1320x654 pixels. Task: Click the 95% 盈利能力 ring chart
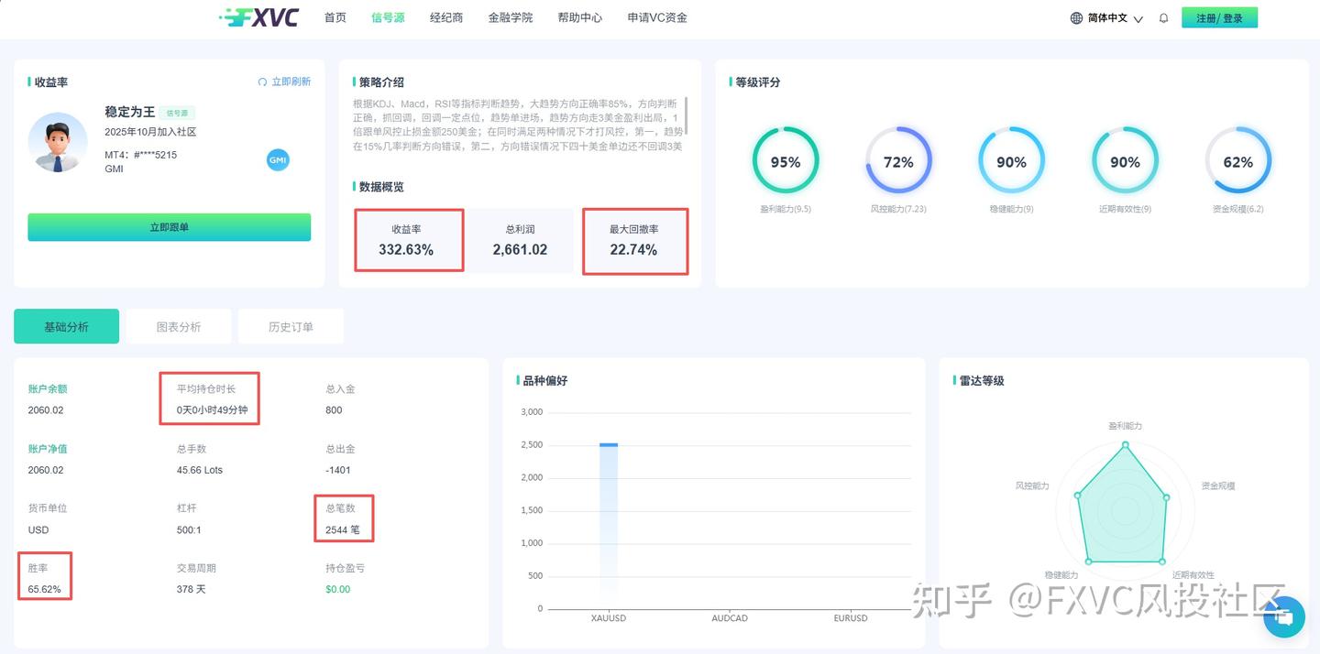(x=786, y=160)
